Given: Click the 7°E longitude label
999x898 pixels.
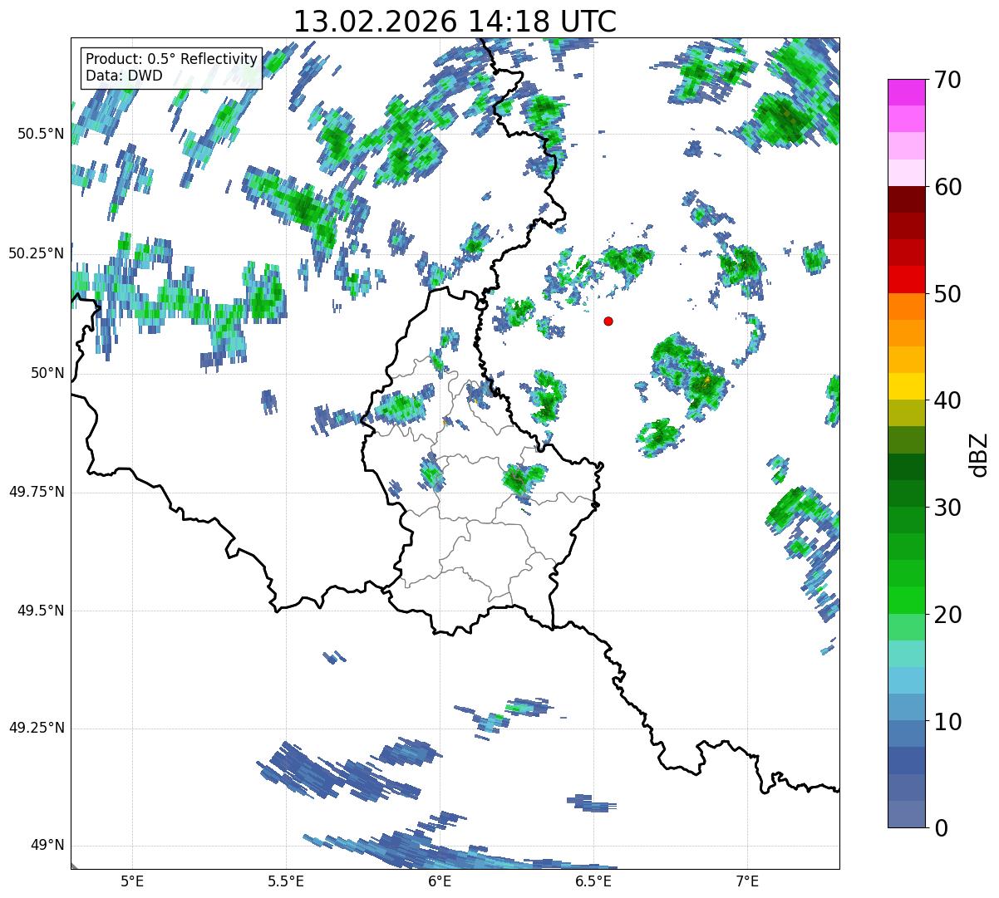Looking at the screenshot, I should [747, 881].
